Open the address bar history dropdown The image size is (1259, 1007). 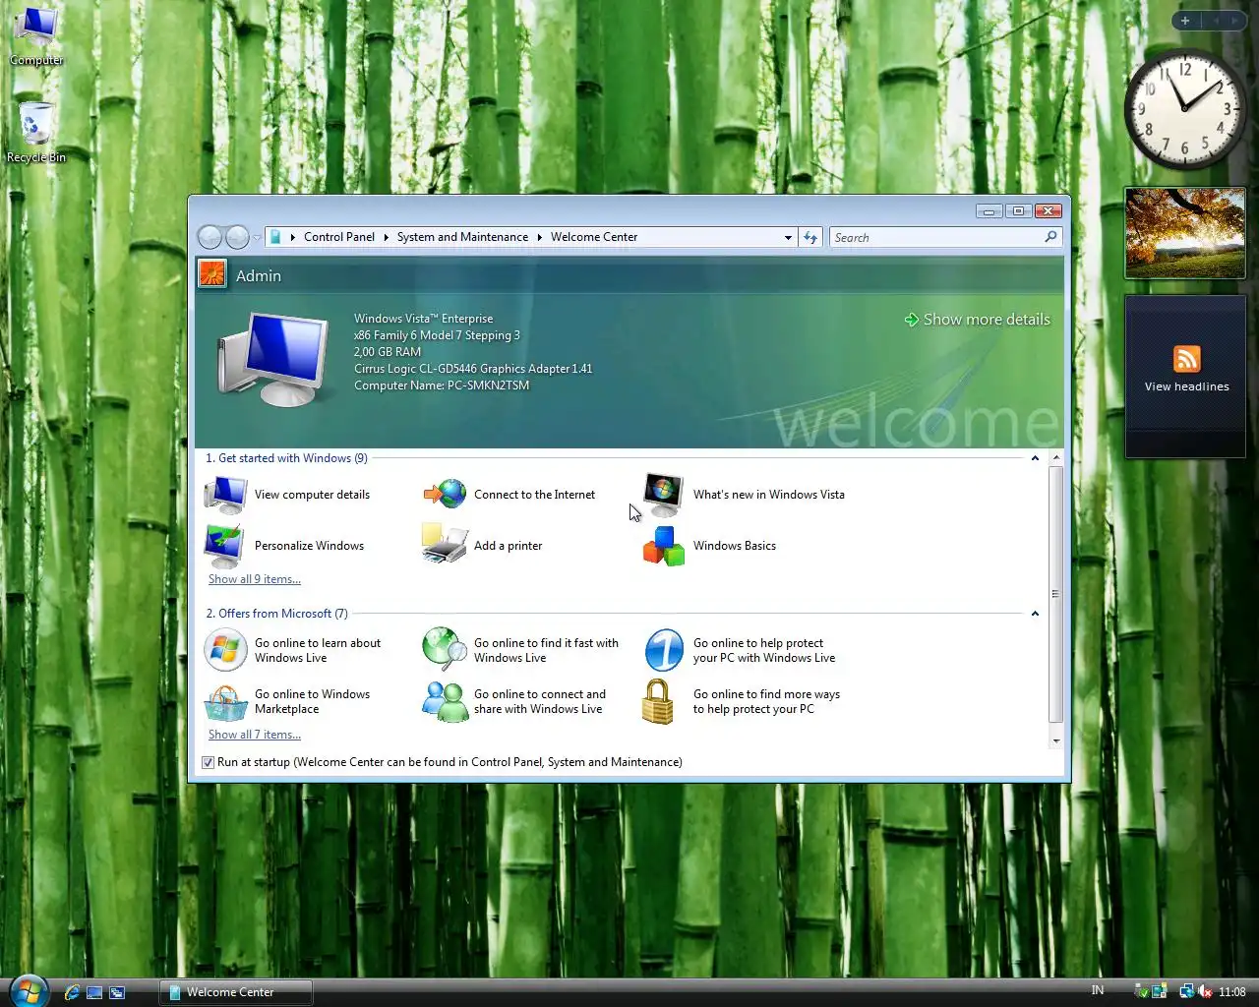coord(788,237)
